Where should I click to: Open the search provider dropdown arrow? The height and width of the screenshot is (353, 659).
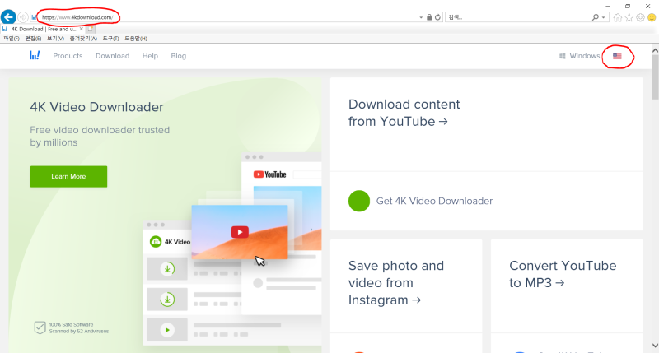tap(604, 17)
